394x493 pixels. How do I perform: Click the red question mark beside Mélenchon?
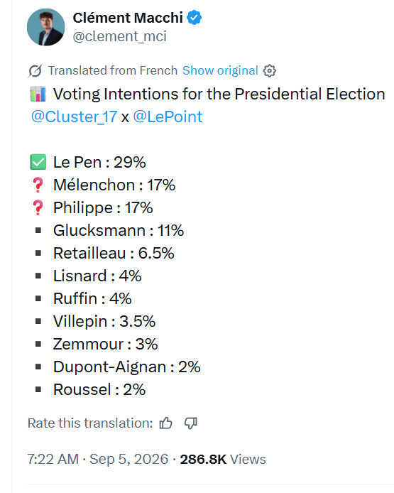pos(38,185)
